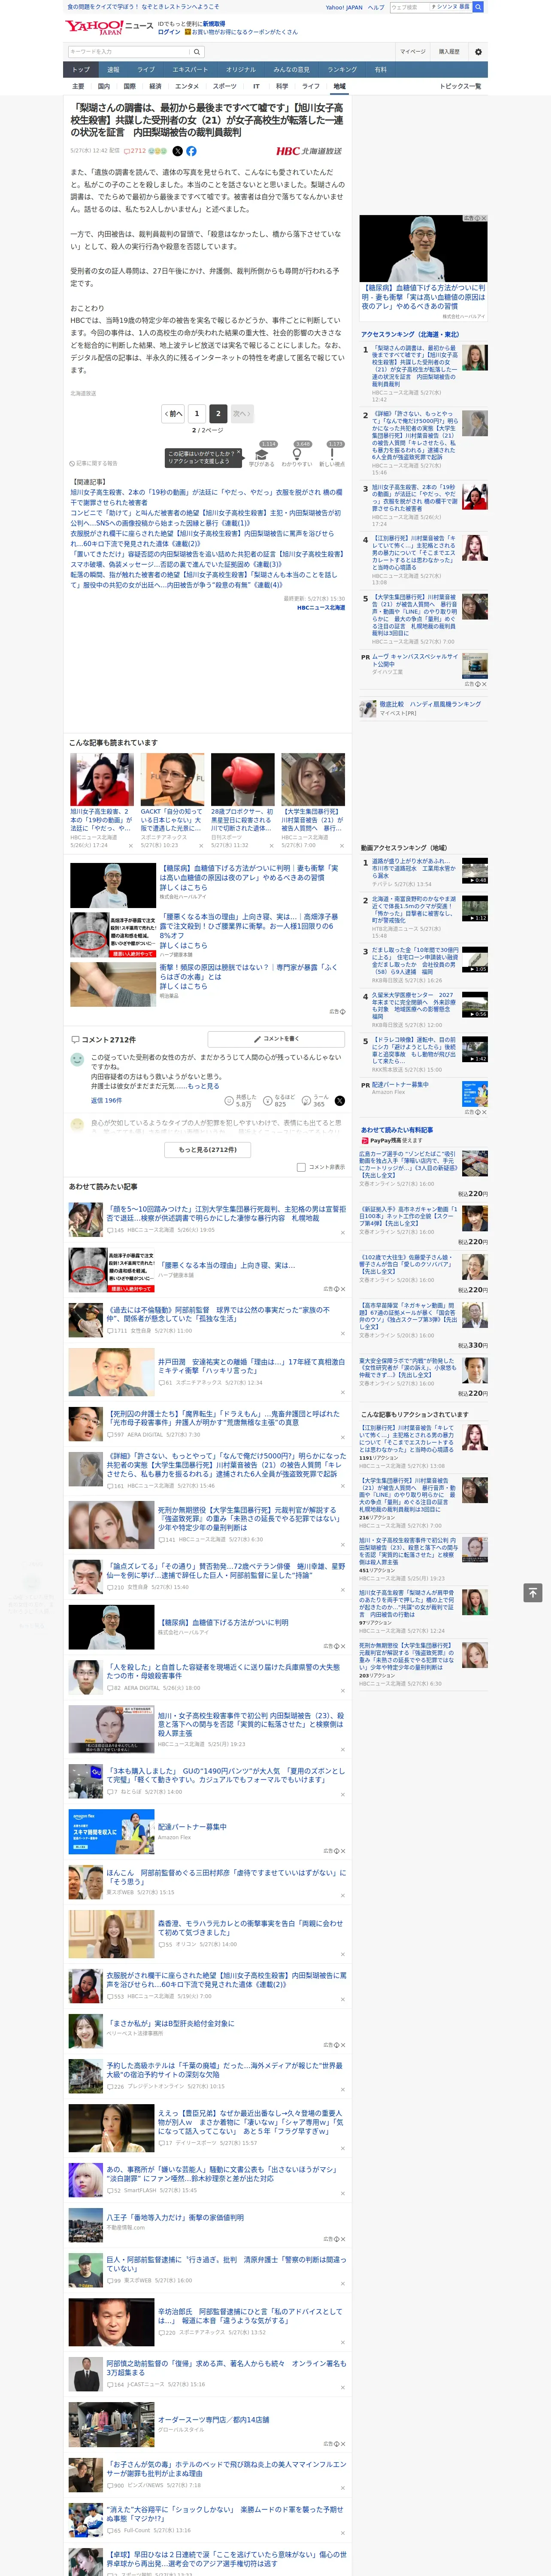Click もっと見る(2712件) button
551x2576 pixels.
(208, 1150)
